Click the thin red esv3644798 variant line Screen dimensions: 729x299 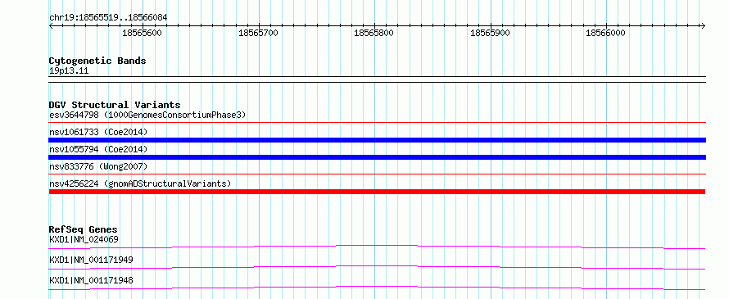tap(378, 123)
